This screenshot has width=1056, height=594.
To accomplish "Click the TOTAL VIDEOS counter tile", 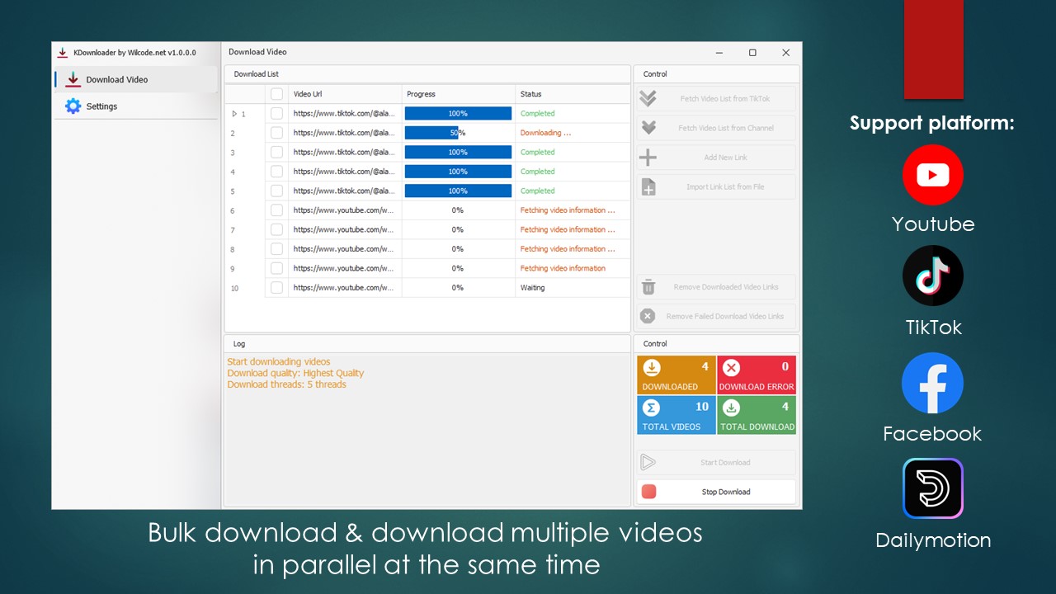I will point(676,415).
